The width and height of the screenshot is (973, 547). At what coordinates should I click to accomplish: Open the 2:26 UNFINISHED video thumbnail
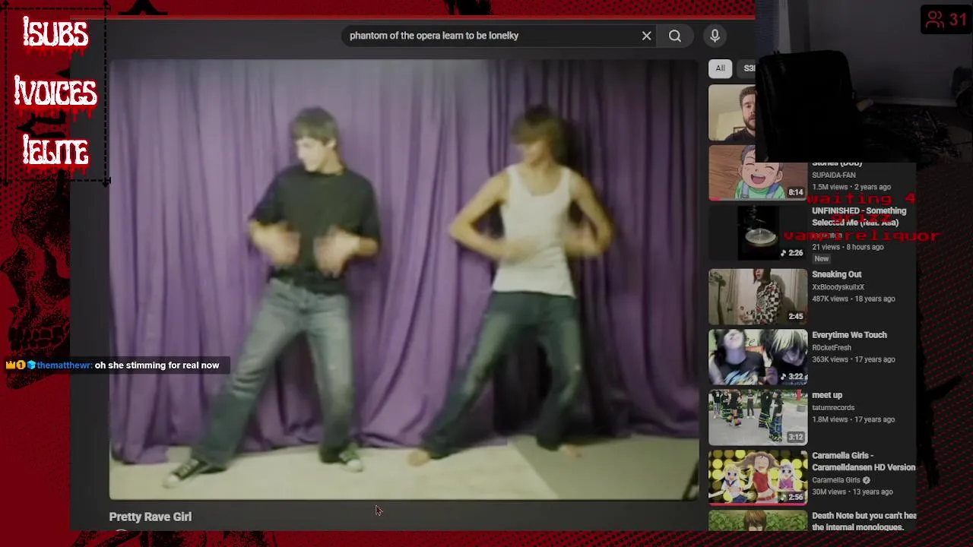coord(758,234)
